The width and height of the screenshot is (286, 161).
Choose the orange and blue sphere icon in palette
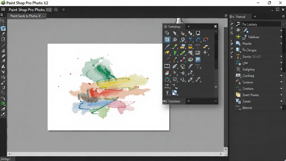point(167,73)
